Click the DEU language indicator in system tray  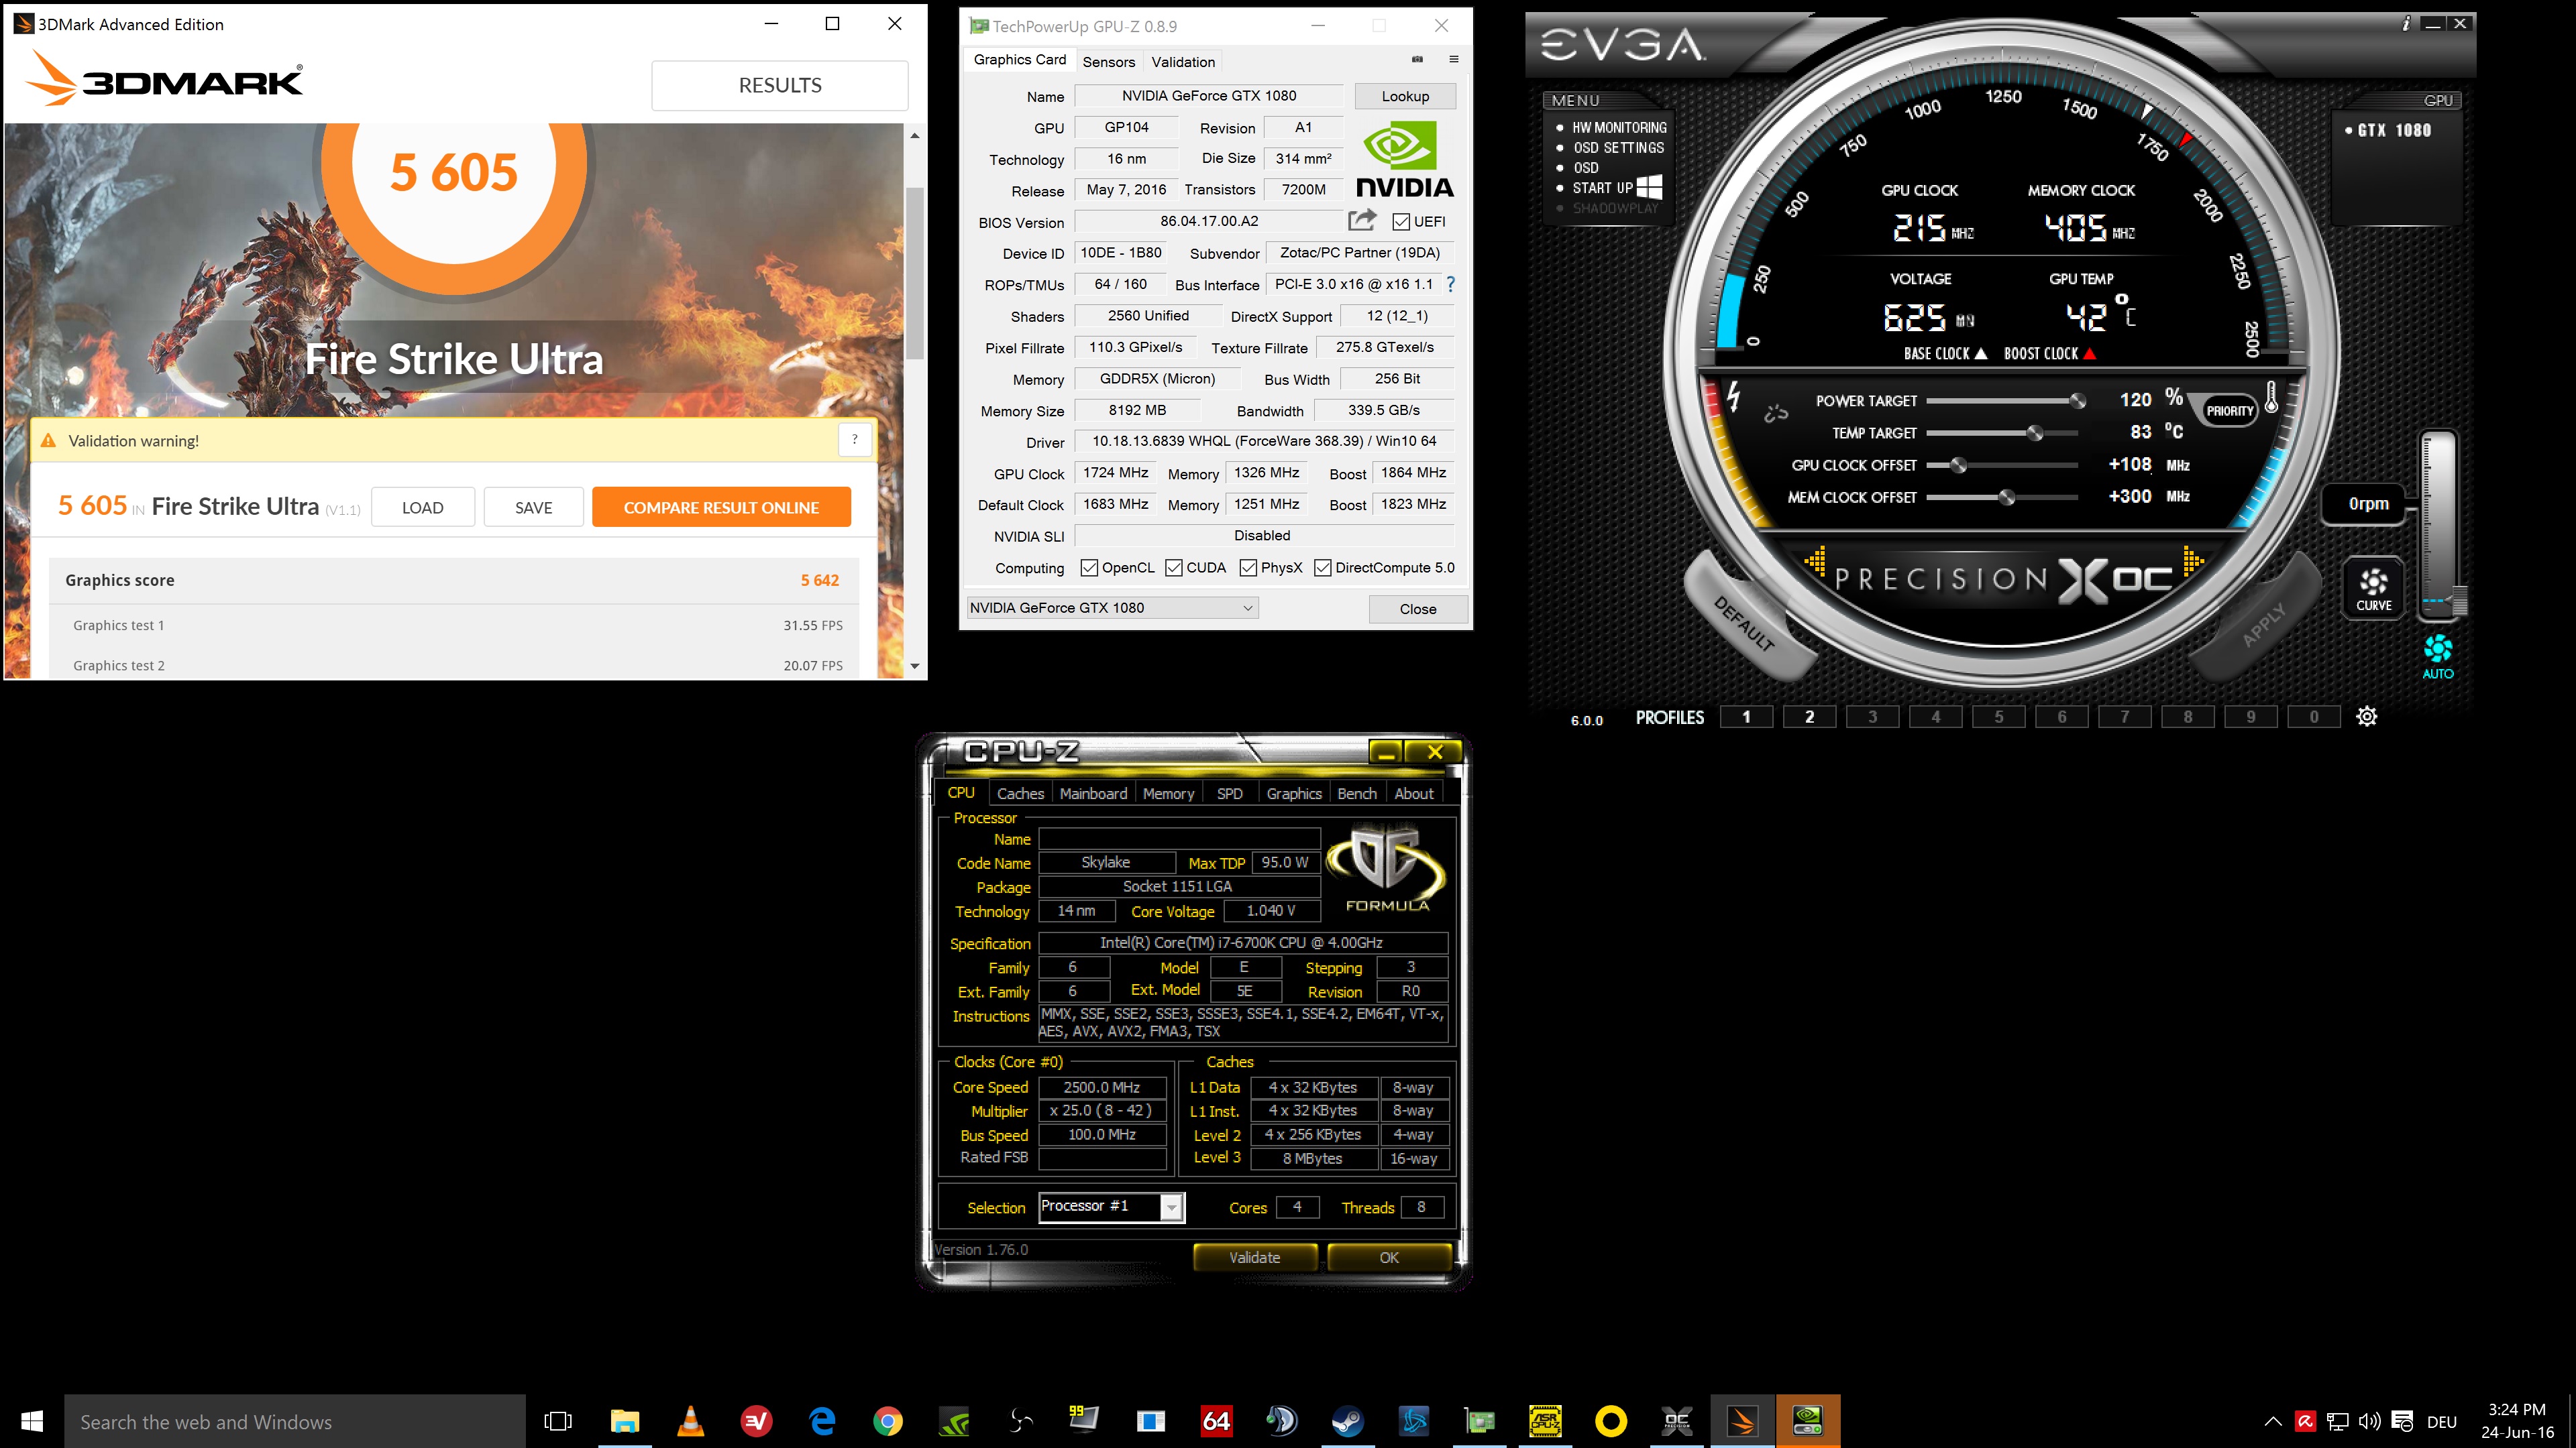pyautogui.click(x=2441, y=1421)
